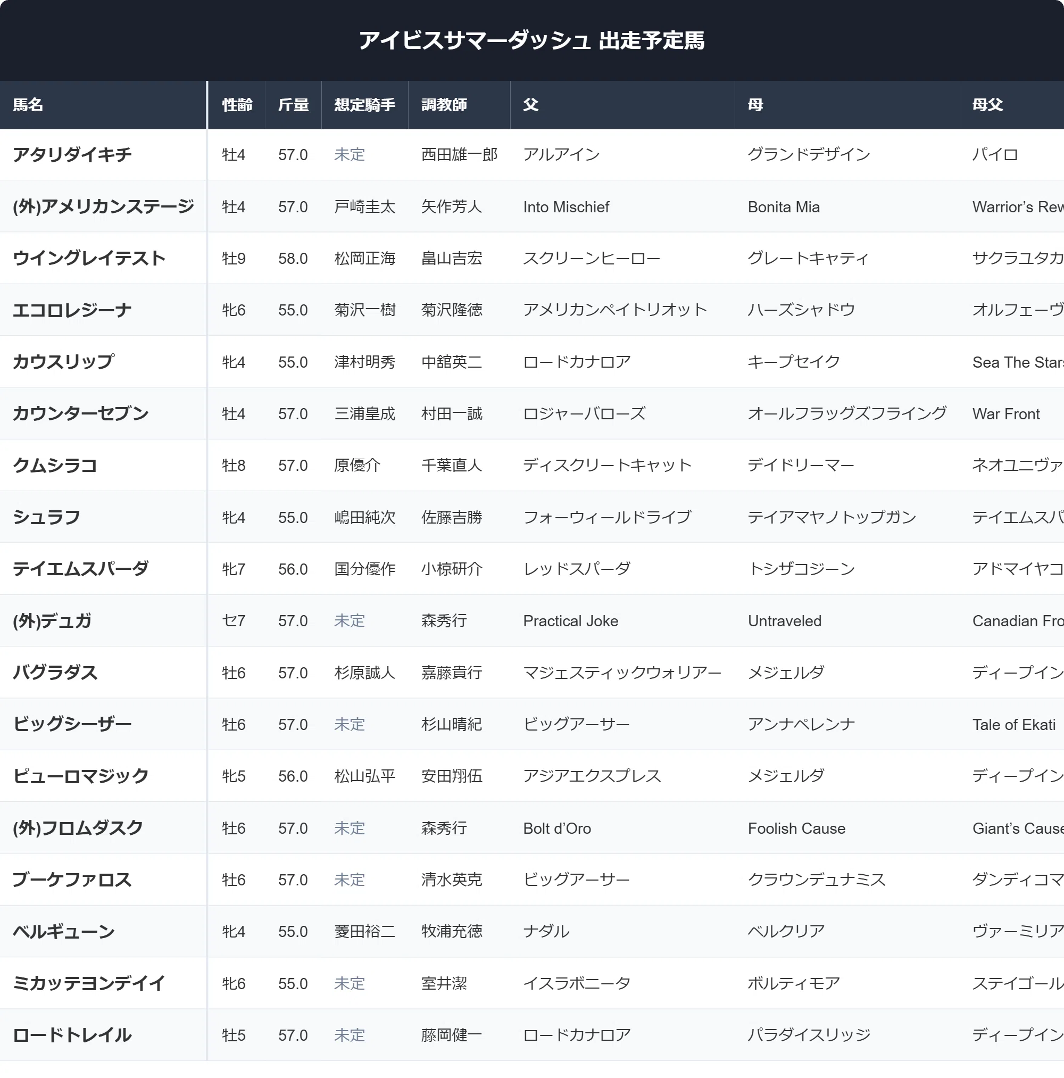Select horse name (外)アメリカンステージ
The height and width of the screenshot is (1078, 1064).
click(x=104, y=206)
